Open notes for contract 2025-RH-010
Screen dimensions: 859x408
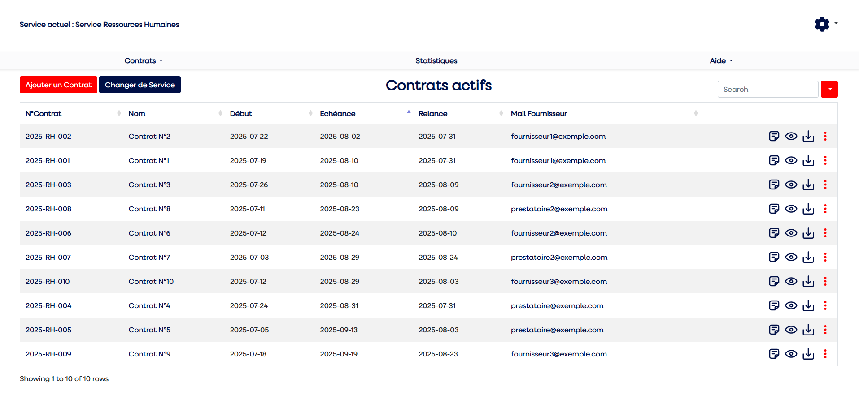pos(774,281)
